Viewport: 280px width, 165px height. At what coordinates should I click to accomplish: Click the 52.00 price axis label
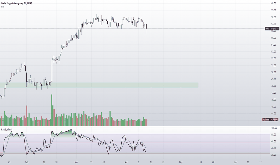274,58
